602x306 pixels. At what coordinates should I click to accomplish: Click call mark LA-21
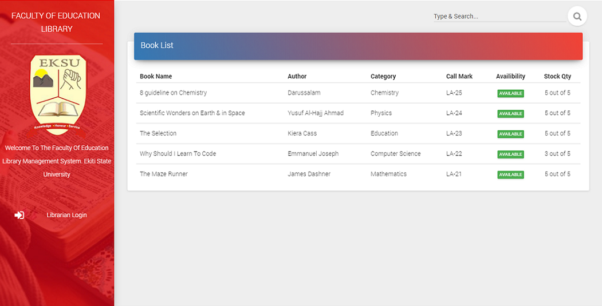click(454, 174)
